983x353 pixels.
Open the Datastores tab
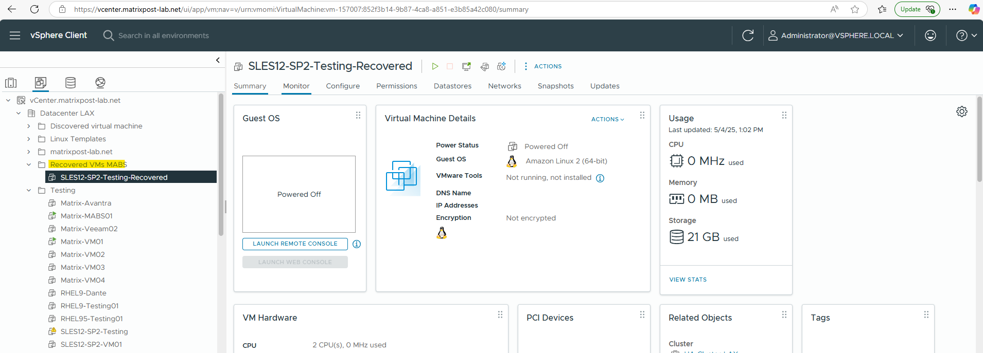pos(452,86)
